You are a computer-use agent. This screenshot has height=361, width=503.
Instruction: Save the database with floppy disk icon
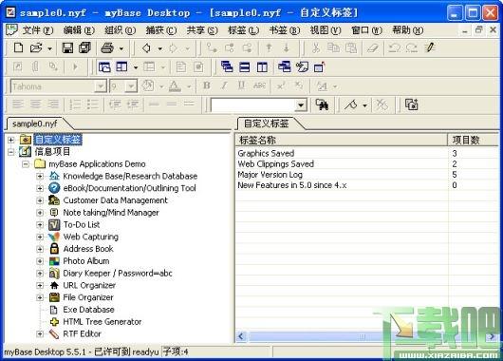click(x=67, y=47)
